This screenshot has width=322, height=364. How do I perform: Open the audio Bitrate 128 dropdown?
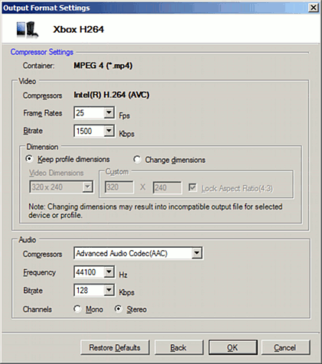(x=109, y=290)
